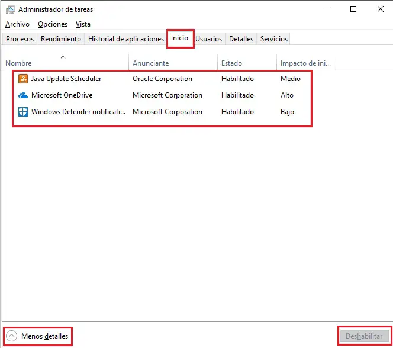Select the Java Update Scheduler row name
This screenshot has width=393, height=348.
(x=66, y=79)
